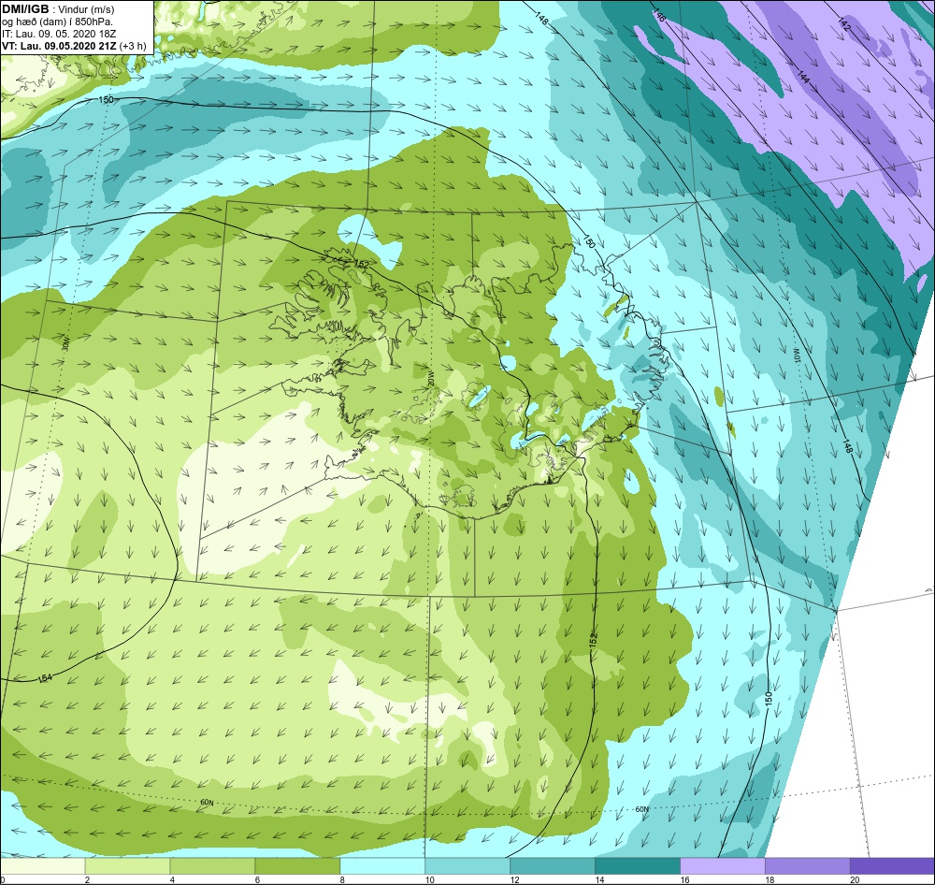Click the legend tick label '20'
The height and width of the screenshot is (885, 935).
tap(855, 879)
